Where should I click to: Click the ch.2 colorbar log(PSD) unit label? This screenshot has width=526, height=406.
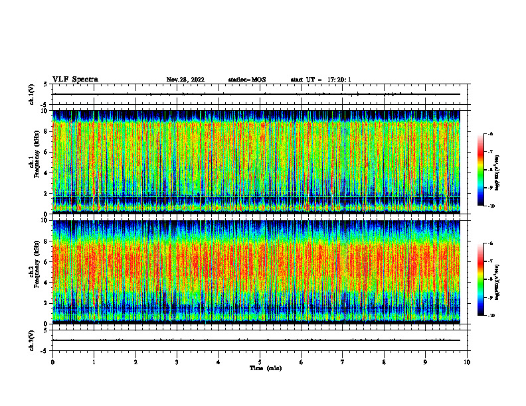[497, 281]
